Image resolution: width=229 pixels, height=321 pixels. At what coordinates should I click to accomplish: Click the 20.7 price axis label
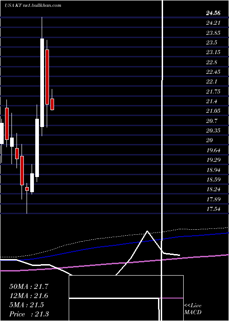pos(212,121)
